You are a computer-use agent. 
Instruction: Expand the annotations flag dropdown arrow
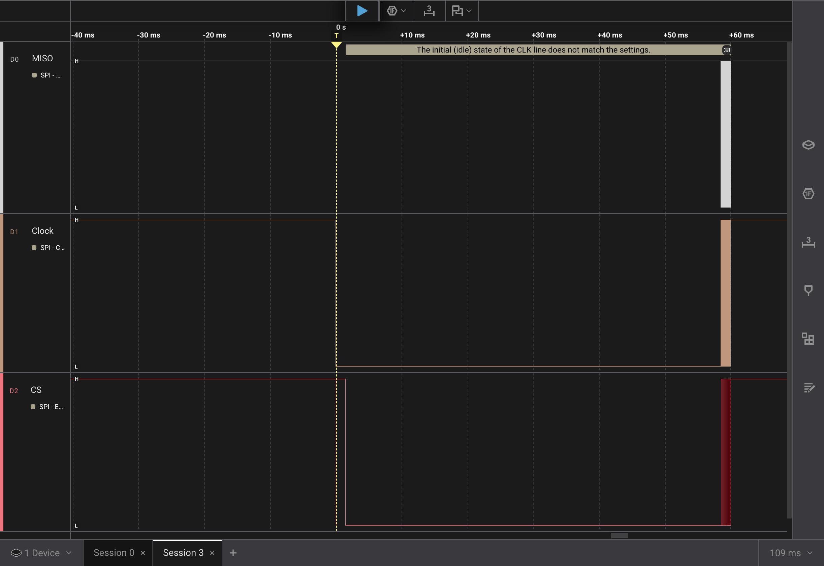(x=469, y=11)
